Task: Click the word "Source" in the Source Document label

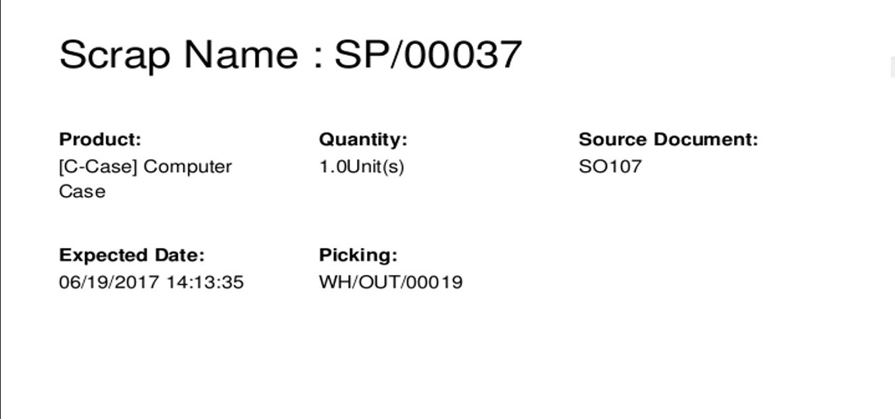Action: [x=610, y=140]
